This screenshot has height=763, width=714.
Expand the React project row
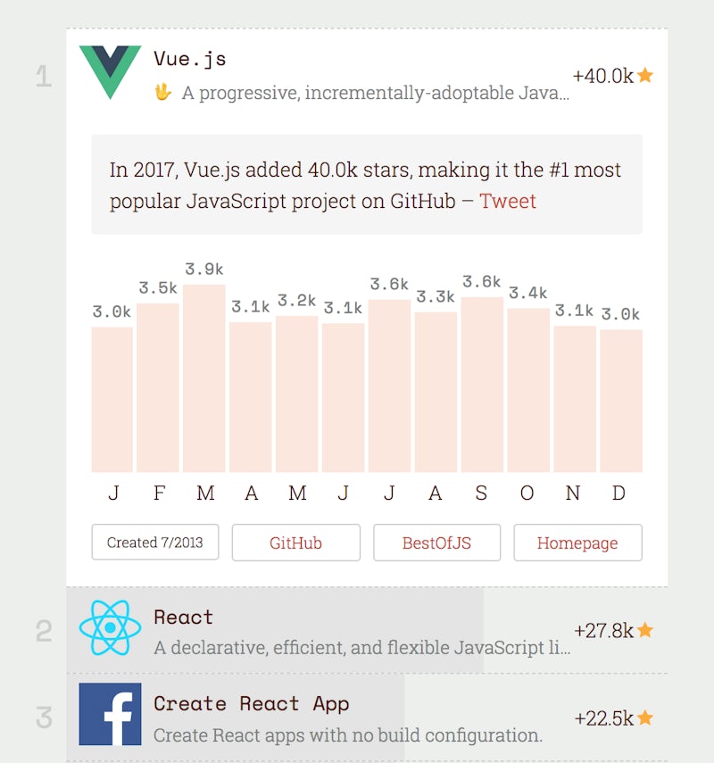[x=361, y=630]
